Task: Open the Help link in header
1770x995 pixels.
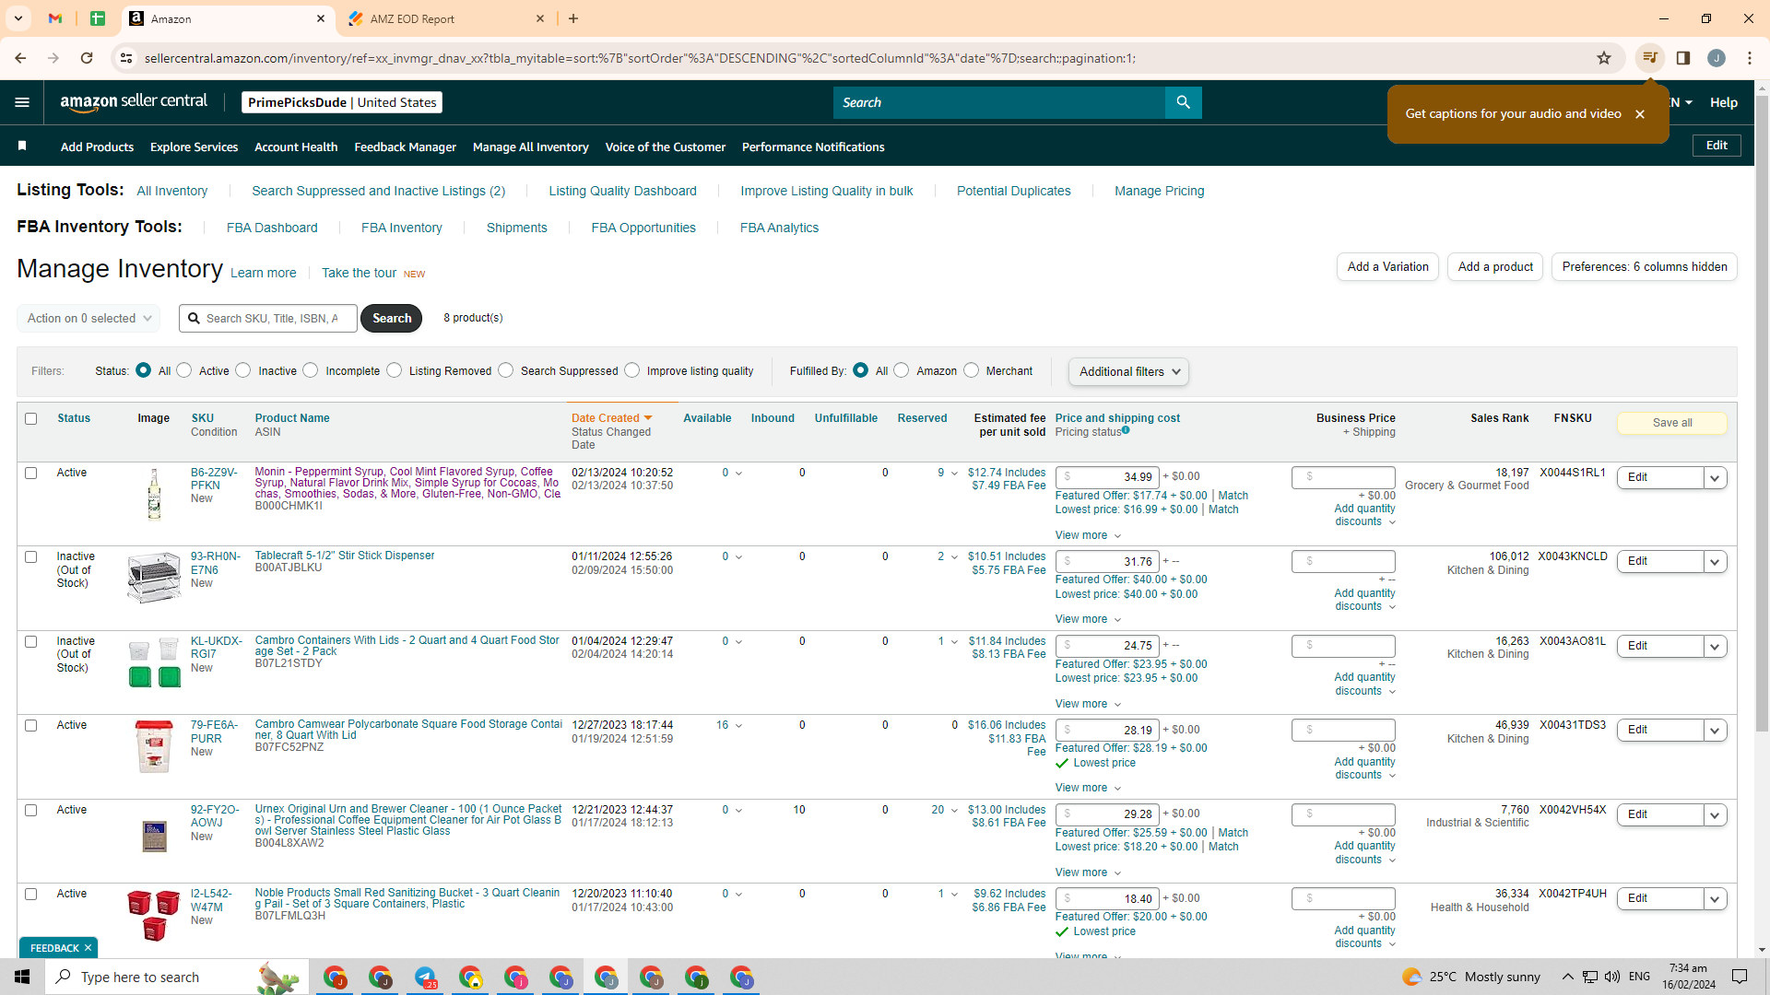Action: 1724,102
